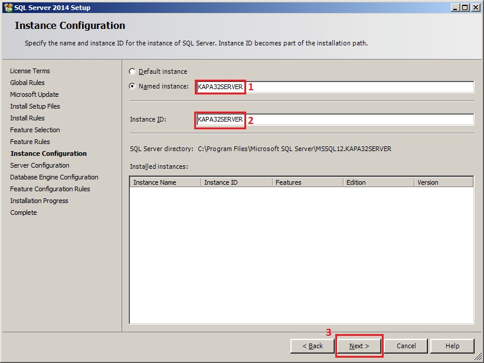Cancel the SQL Server setup

tap(406, 346)
